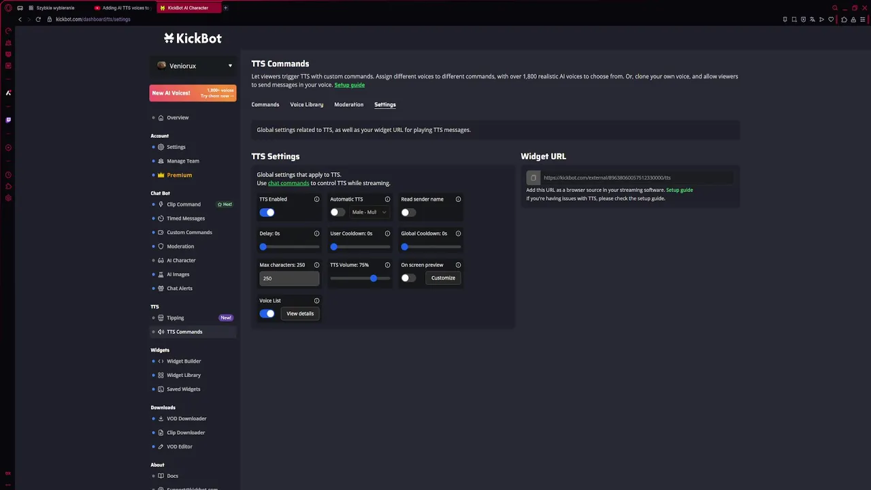This screenshot has width=871, height=490.
Task: Open Overview in the sidebar
Action: [178, 118]
